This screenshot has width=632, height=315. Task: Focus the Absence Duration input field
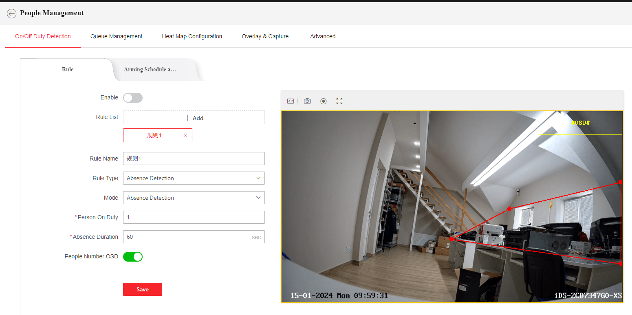pos(187,237)
